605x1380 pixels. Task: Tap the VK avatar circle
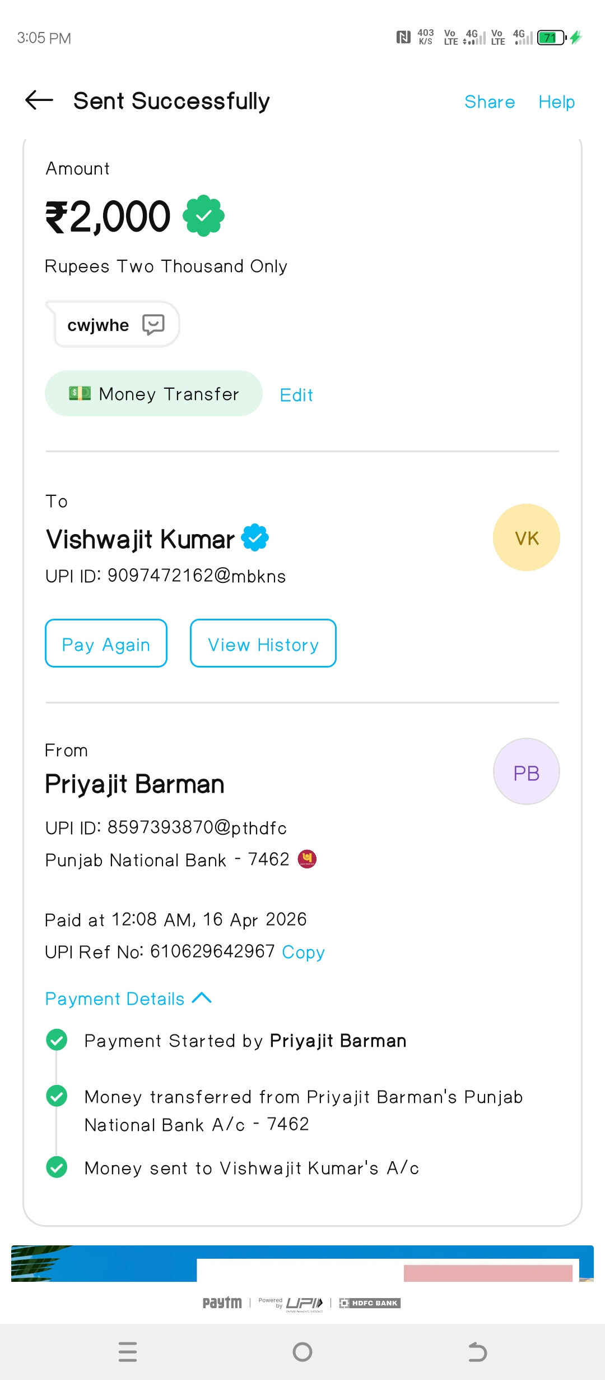pos(526,538)
